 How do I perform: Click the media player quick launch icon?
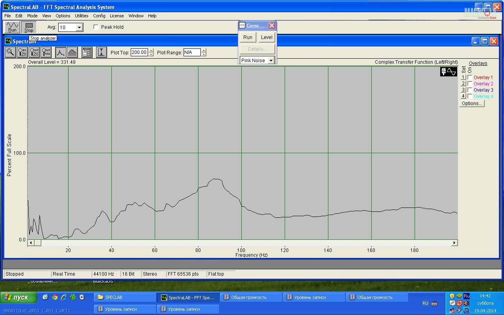(x=82, y=297)
